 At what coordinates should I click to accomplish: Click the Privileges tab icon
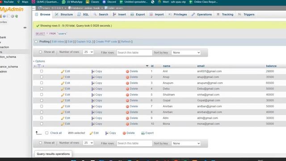[x=170, y=14]
